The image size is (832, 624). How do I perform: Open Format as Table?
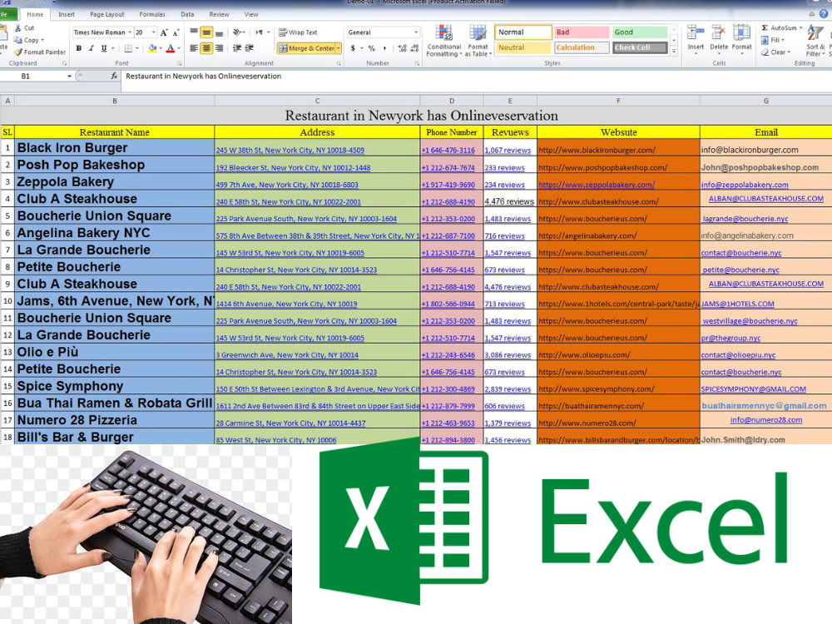click(478, 41)
